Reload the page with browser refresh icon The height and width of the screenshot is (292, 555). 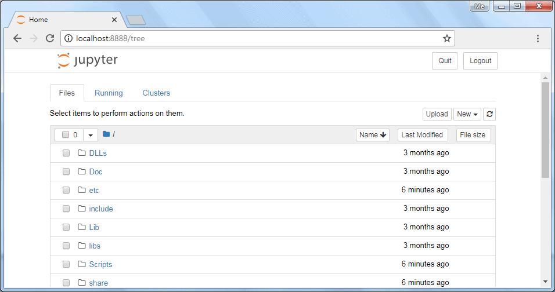[x=50, y=38]
